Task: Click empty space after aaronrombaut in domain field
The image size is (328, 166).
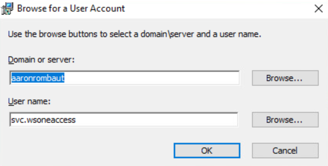Action: (155, 78)
